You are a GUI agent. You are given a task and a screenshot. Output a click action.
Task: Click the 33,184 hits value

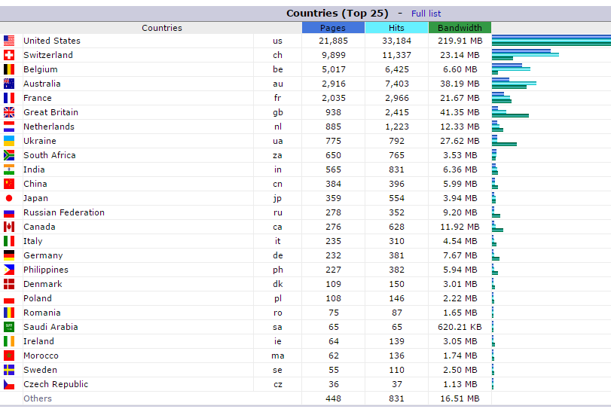pyautogui.click(x=396, y=41)
